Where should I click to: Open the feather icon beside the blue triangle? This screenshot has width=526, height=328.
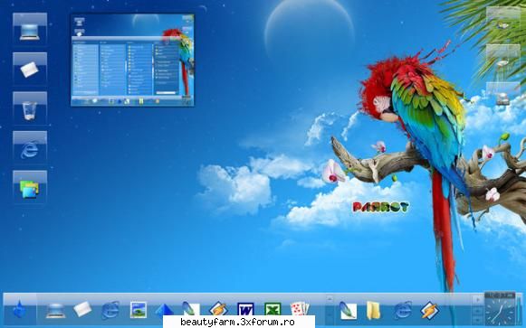point(190,310)
